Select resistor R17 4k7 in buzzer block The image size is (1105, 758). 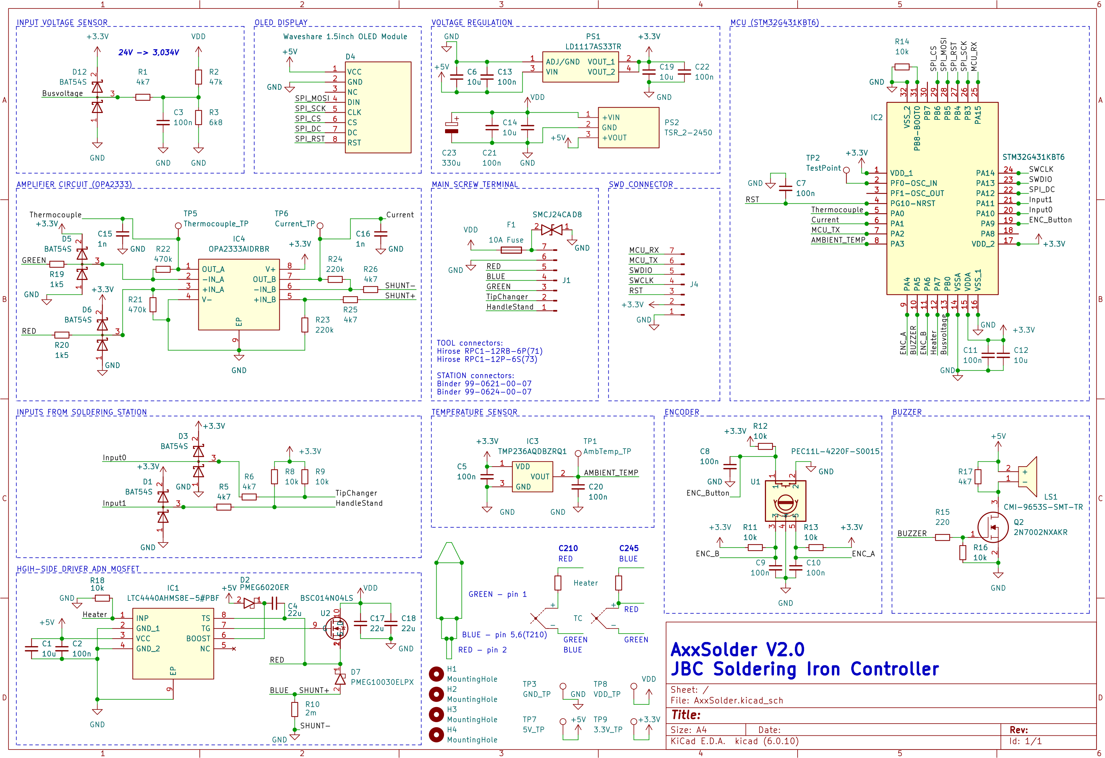tap(978, 477)
